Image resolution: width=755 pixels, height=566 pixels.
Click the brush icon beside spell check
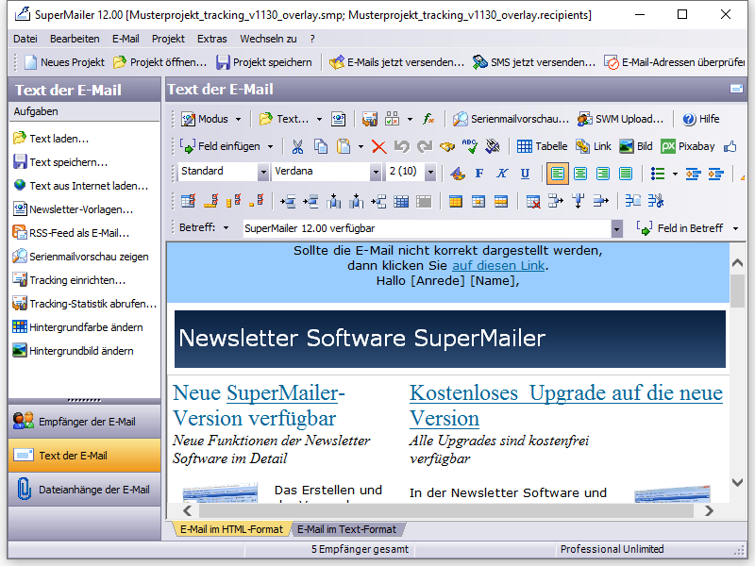(493, 146)
